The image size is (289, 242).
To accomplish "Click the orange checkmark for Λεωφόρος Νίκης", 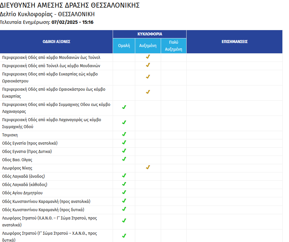I will [148, 168].
